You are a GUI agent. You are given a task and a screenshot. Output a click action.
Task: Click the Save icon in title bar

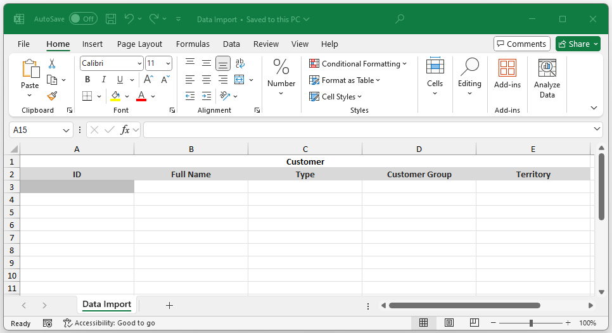[111, 19]
